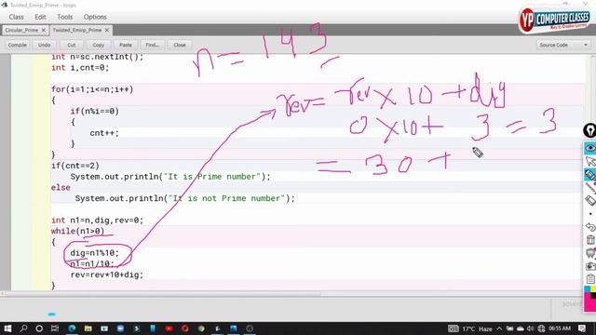Click code line 'while(n1>0)'
Image resolution: width=596 pixels, height=335 pixels.
(x=77, y=231)
